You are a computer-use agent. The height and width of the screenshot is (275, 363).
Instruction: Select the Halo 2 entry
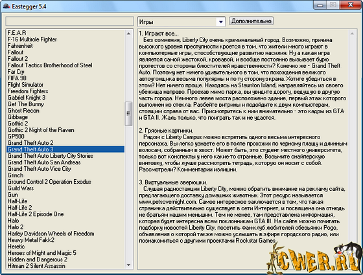65,227
